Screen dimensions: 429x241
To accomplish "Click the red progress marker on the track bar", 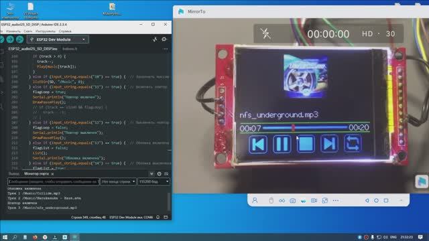I will 293,128.
